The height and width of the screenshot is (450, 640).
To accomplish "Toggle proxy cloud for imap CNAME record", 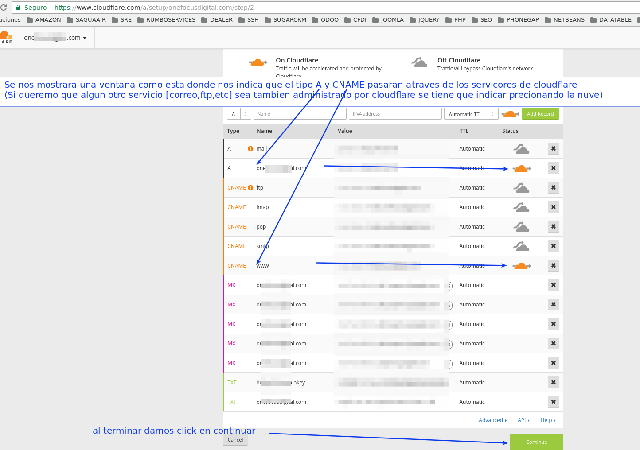I will (x=521, y=207).
